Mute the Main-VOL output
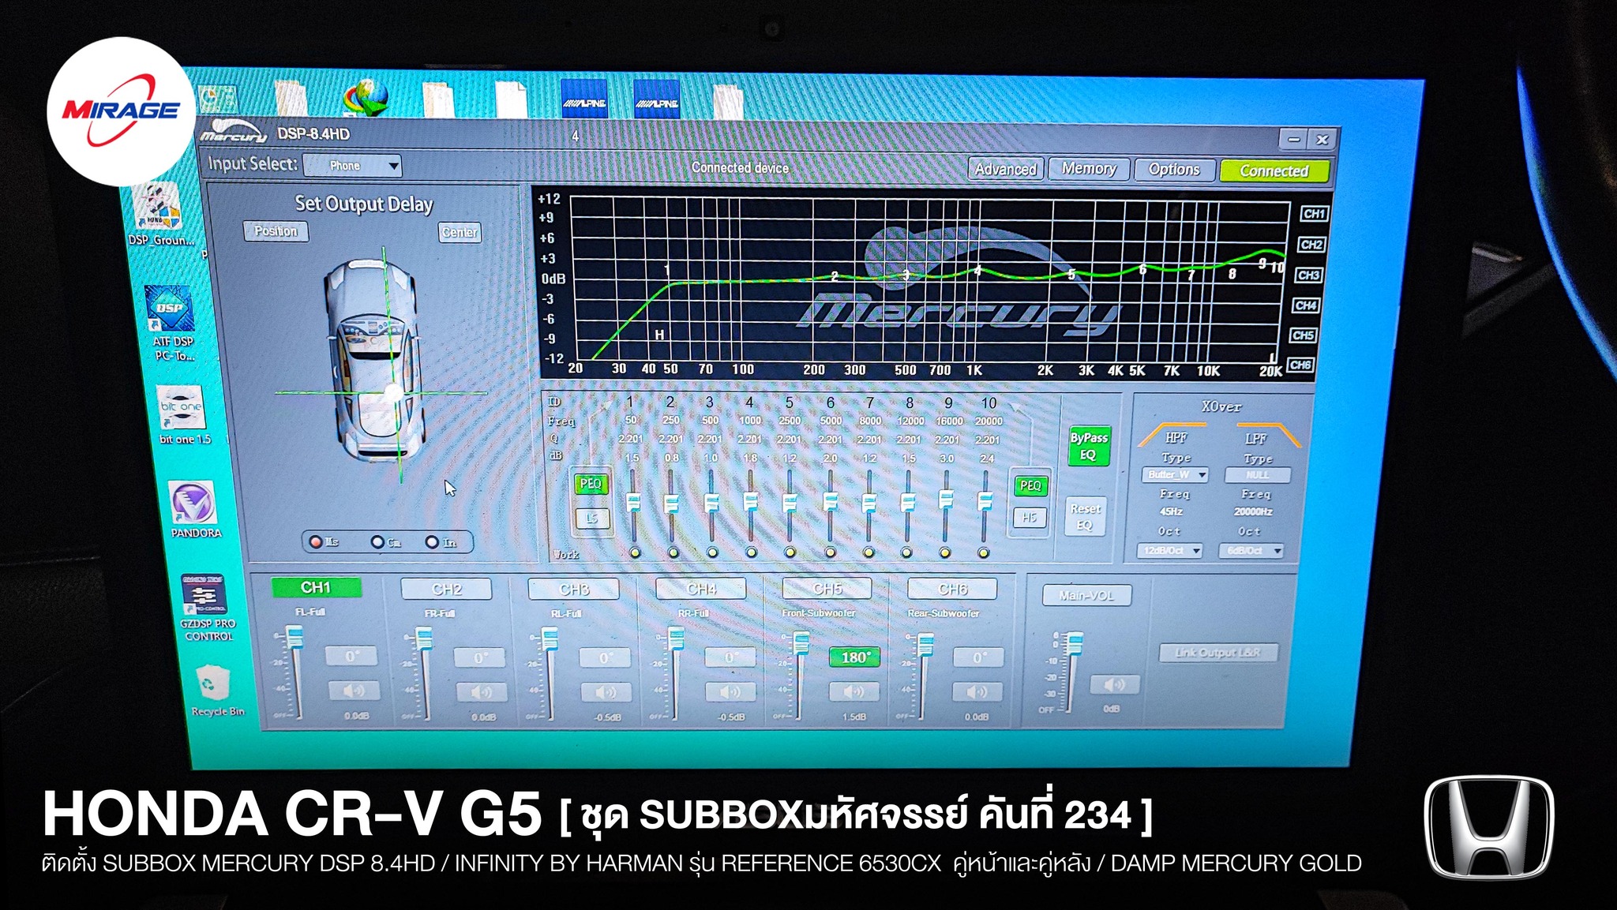The image size is (1617, 910). tap(1114, 683)
